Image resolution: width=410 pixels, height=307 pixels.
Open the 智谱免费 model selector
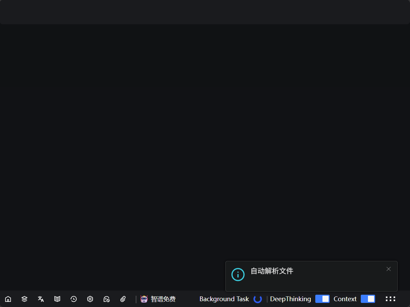[163, 299]
